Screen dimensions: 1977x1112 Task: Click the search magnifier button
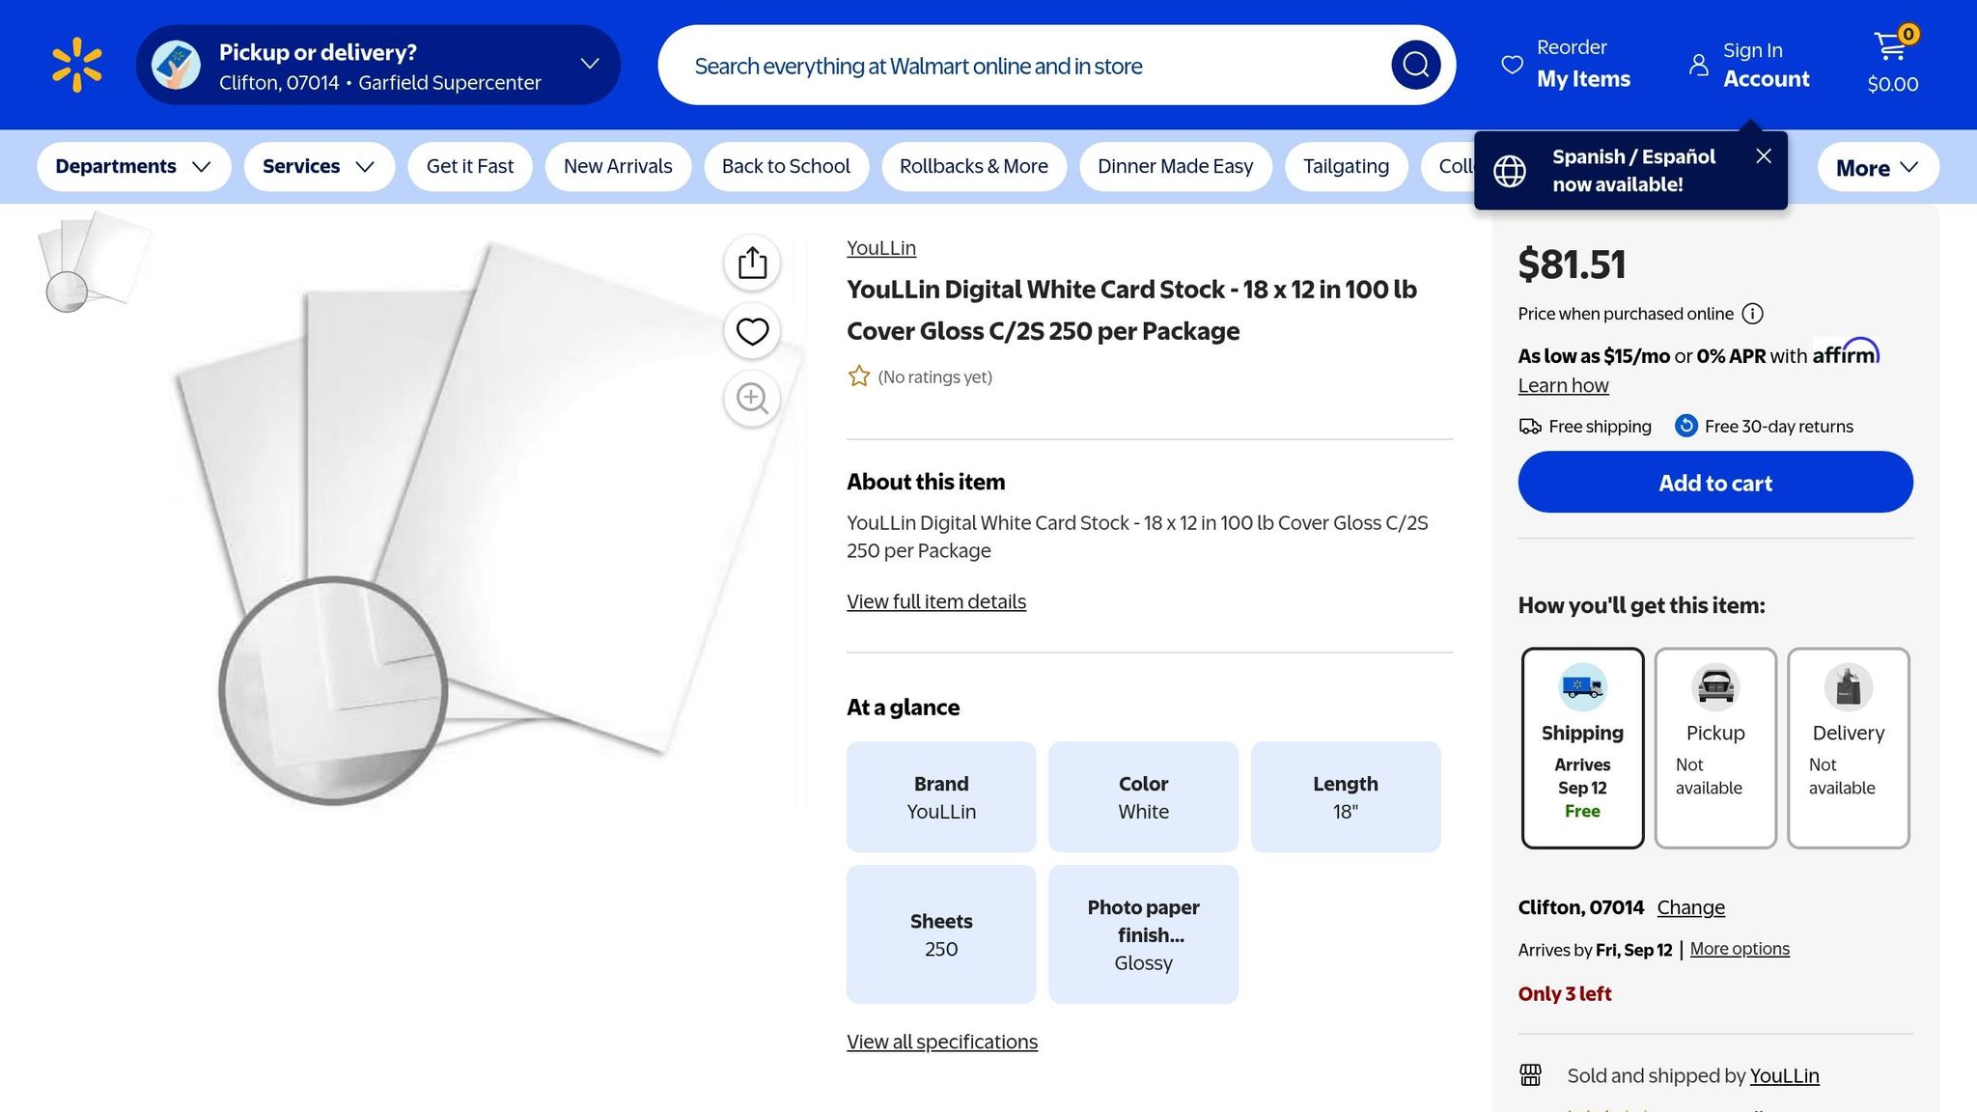coord(1415,66)
